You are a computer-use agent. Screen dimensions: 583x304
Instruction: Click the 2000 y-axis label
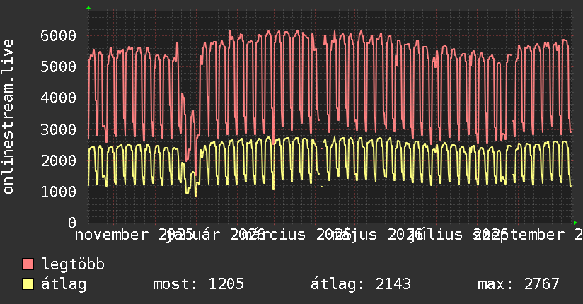[59, 160]
